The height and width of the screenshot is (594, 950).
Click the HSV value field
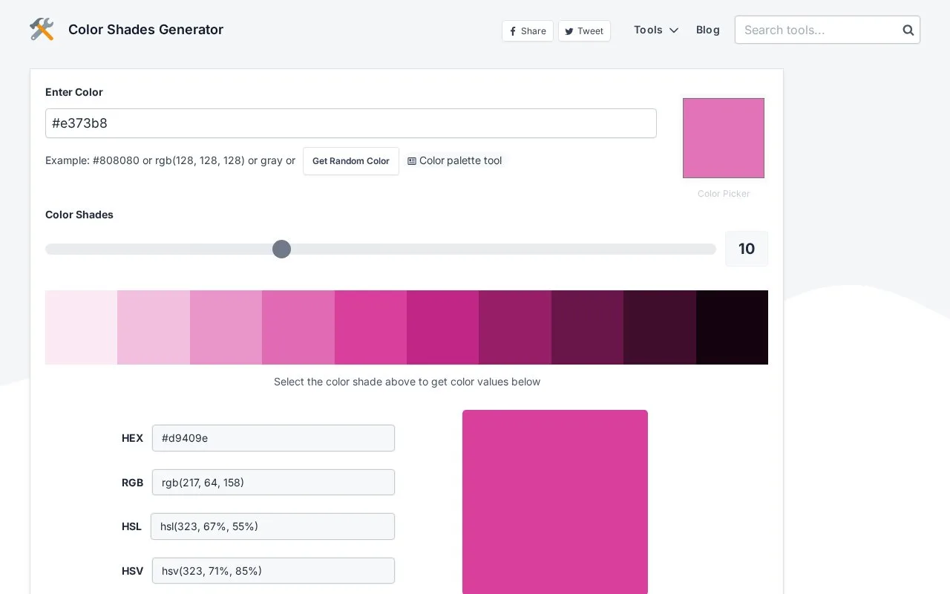(x=273, y=571)
